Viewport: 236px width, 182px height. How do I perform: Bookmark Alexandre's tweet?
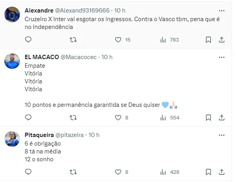(x=209, y=40)
